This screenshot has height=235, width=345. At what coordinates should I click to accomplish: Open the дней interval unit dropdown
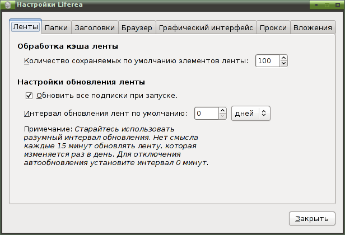click(x=251, y=114)
